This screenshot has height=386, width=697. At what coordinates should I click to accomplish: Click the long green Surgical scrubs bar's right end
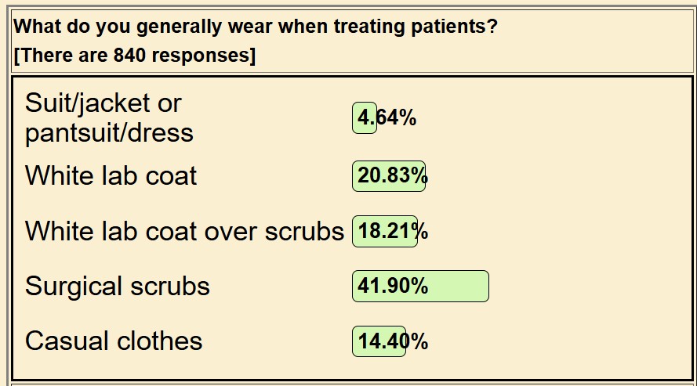[478, 287]
